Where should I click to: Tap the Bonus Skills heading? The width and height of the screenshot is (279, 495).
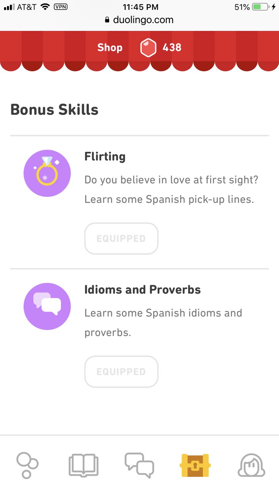(x=55, y=110)
